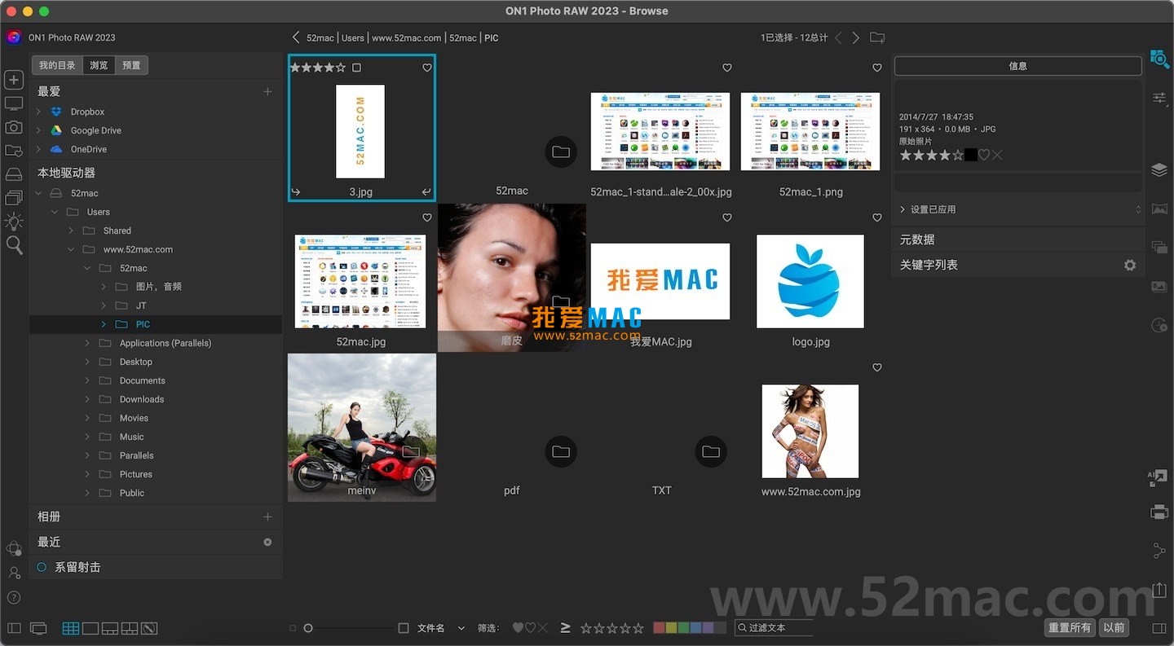Image resolution: width=1174 pixels, height=646 pixels.
Task: Switch to map view layout
Action: 149,628
